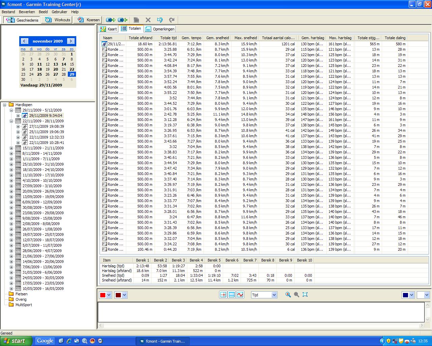Image resolution: width=432 pixels, height=346 pixels.
Task: Click the november 2009 calendar title
Action: click(x=48, y=41)
